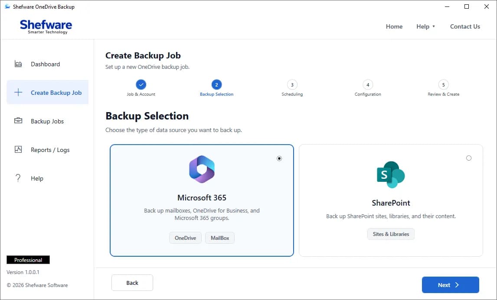Click the Next button
This screenshot has width=497, height=300.
451,285
